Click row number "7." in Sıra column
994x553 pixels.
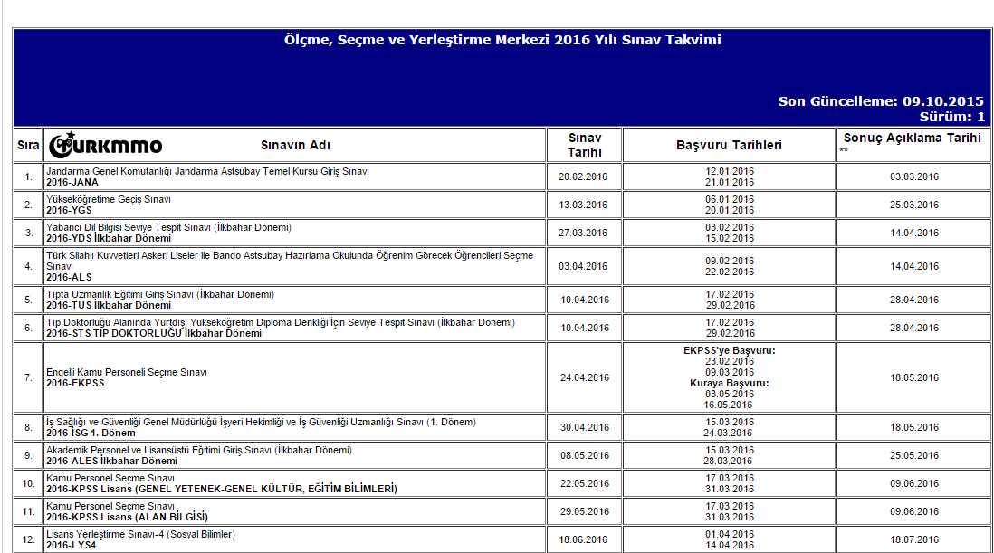click(29, 377)
